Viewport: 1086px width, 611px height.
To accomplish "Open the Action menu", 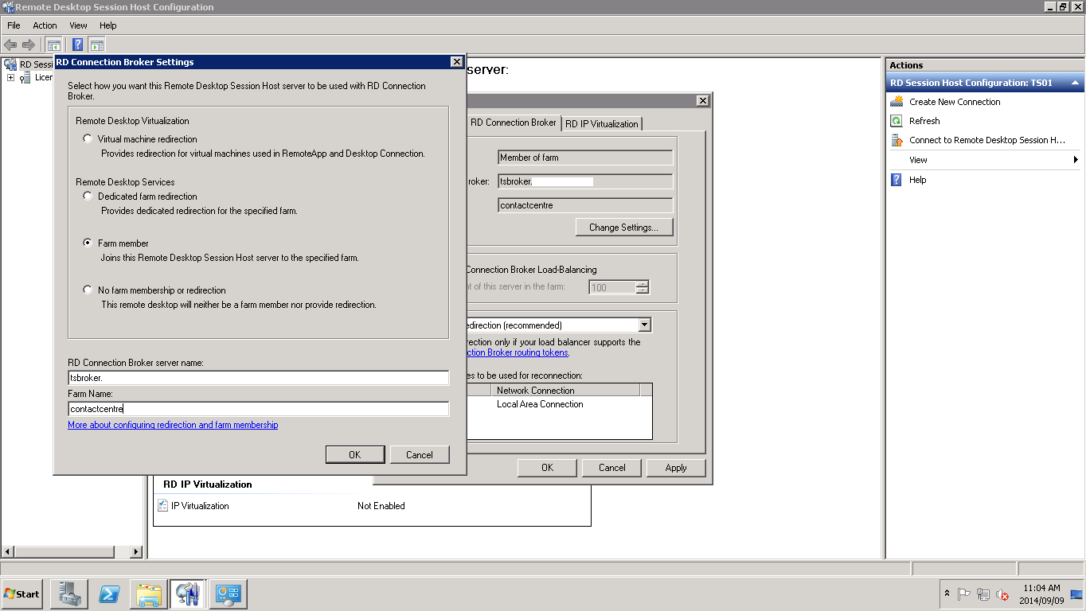I will (x=45, y=25).
